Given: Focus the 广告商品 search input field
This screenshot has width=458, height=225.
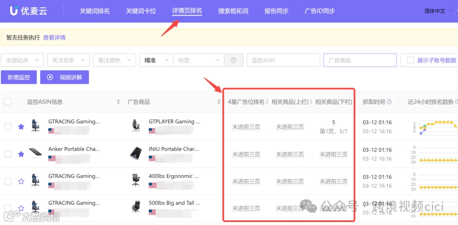Looking at the screenshot, I should (360, 60).
